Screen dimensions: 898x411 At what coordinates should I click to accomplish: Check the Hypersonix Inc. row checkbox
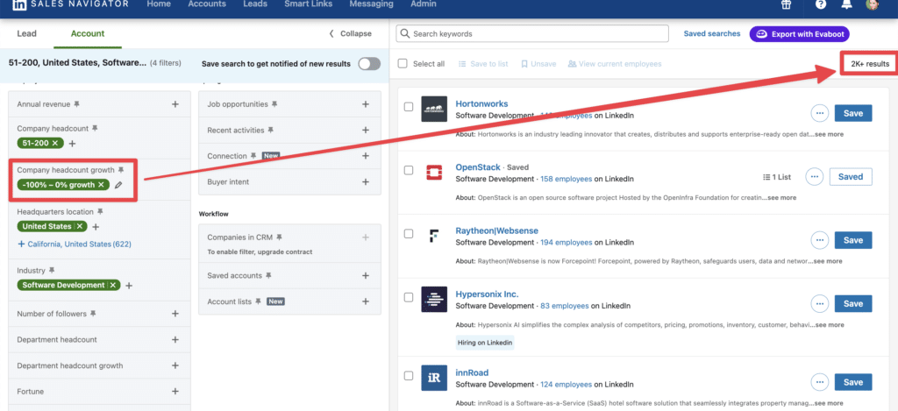coord(409,297)
